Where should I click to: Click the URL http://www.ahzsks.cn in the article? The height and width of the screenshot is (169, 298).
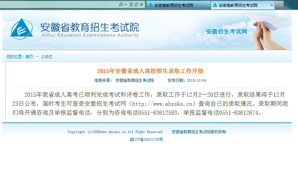(x=162, y=104)
